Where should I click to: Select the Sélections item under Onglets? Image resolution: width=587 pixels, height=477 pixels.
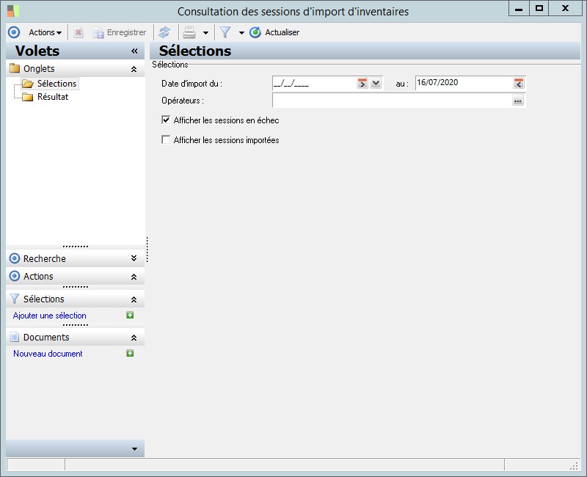point(56,84)
